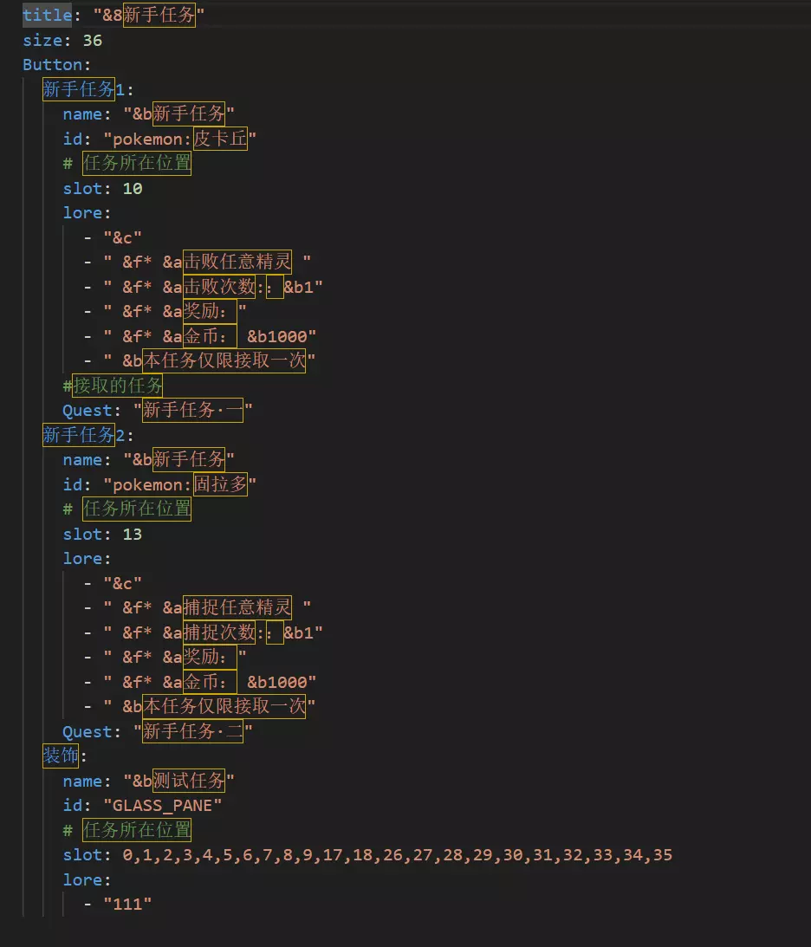The image size is (811, 947).
Task: Click the lore text "击败任意精灵"
Action: (x=237, y=262)
